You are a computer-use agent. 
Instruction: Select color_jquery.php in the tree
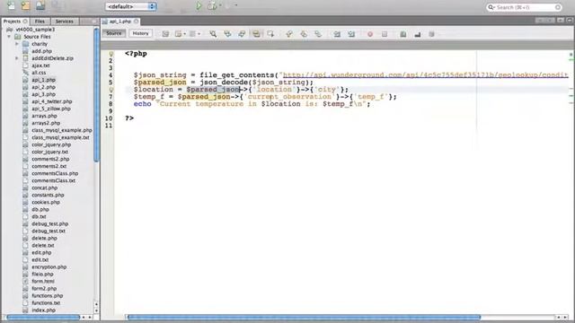(51, 144)
